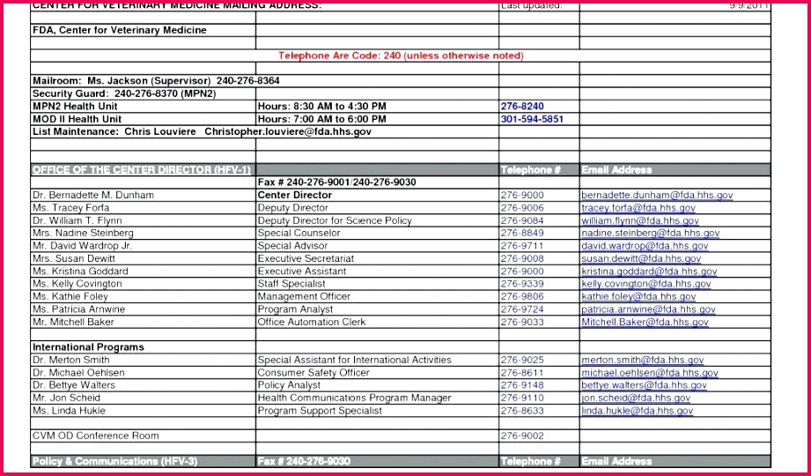
Task: Select the 'Center Director' title cell
Action: click(377, 196)
